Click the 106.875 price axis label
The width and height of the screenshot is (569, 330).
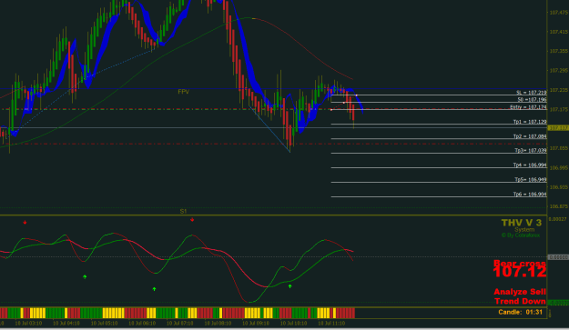[x=558, y=206]
